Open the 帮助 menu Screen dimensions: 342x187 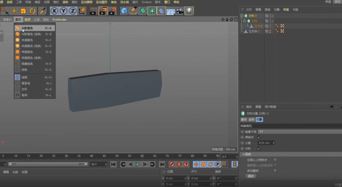(x=176, y=2)
